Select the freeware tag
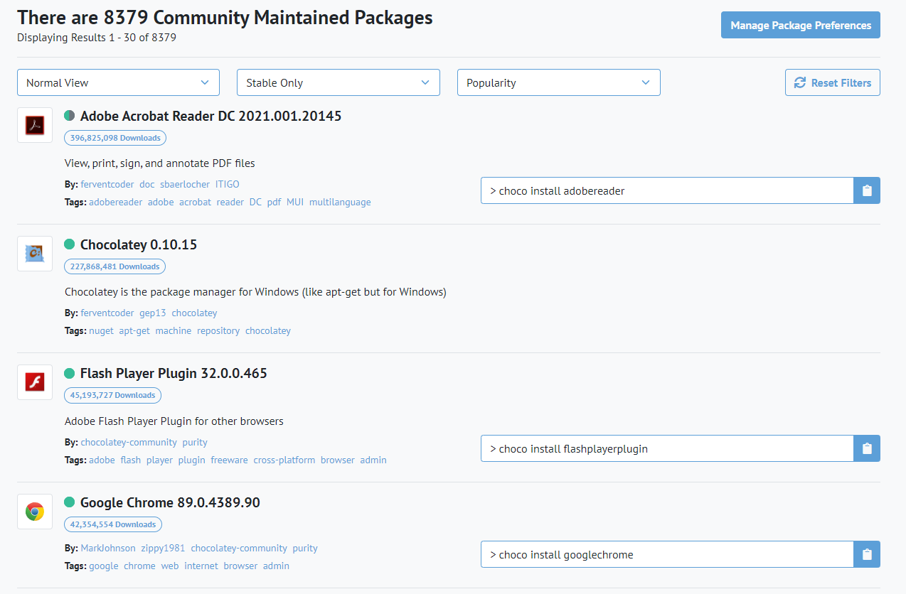 229,460
